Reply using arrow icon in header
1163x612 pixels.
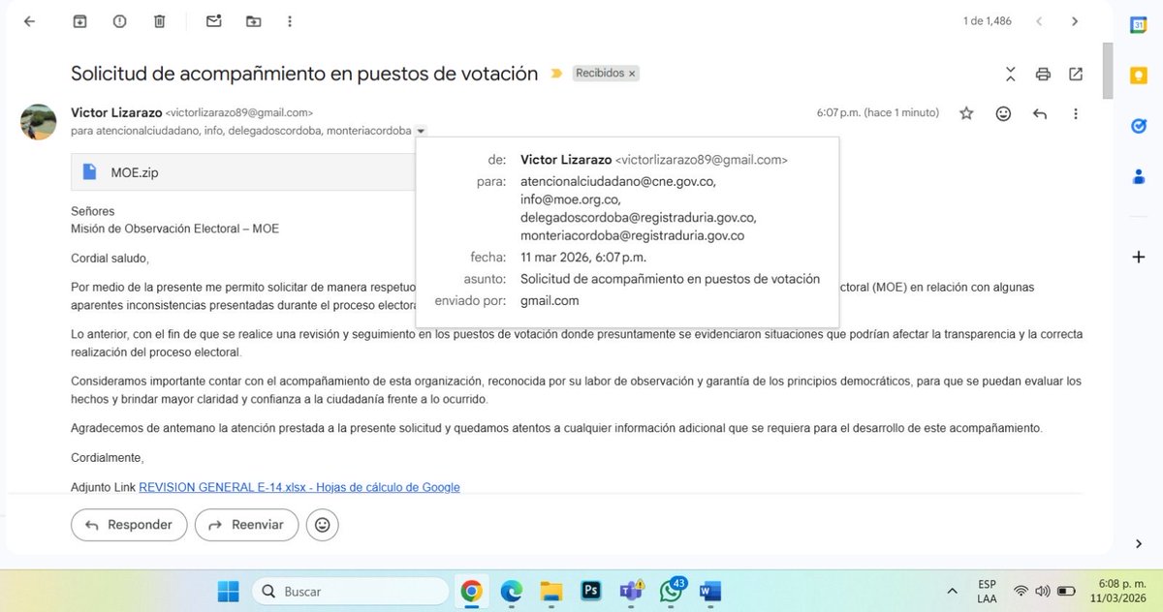1040,113
